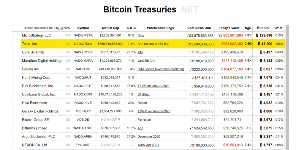Open NEXON 100M Apr 2021 link
This screenshot has width=304, height=150.
point(148,145)
